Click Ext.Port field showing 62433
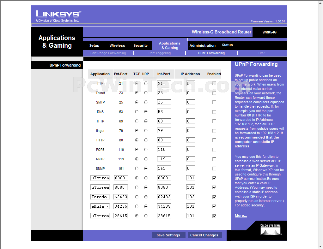The image size is (323, 249). 121,197
